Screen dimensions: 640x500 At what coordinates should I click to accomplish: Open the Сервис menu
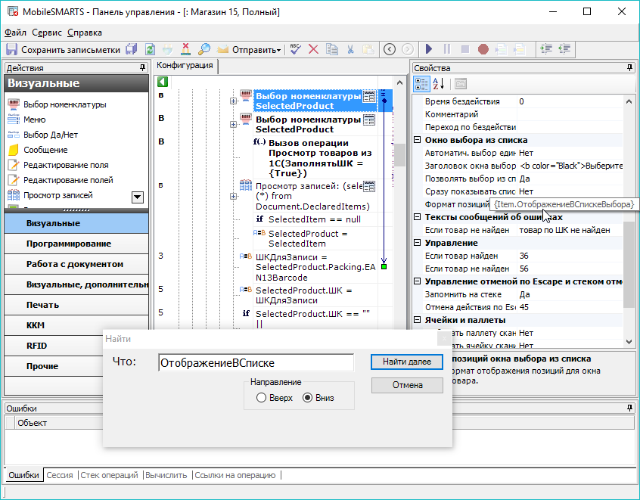(47, 33)
